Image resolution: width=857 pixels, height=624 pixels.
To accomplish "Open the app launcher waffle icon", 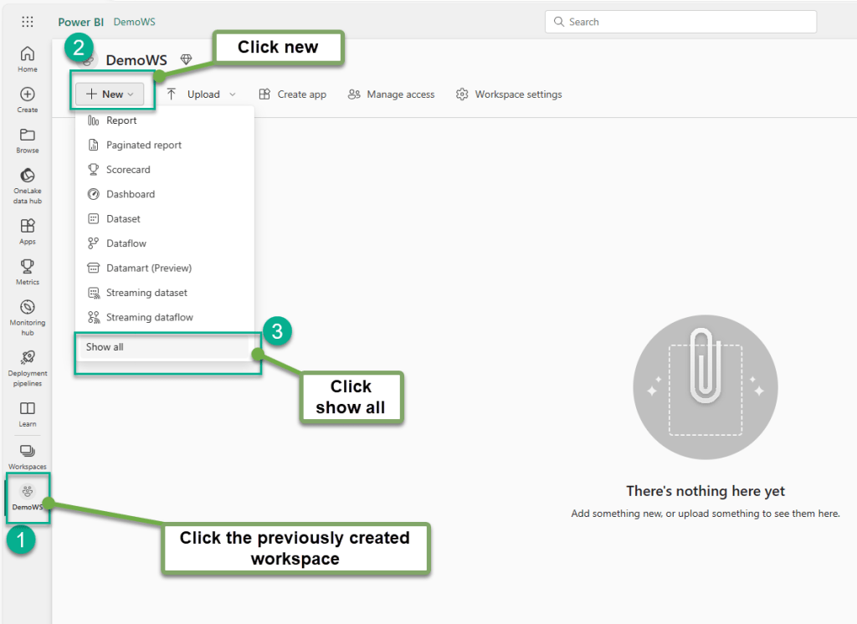I will click(x=28, y=22).
